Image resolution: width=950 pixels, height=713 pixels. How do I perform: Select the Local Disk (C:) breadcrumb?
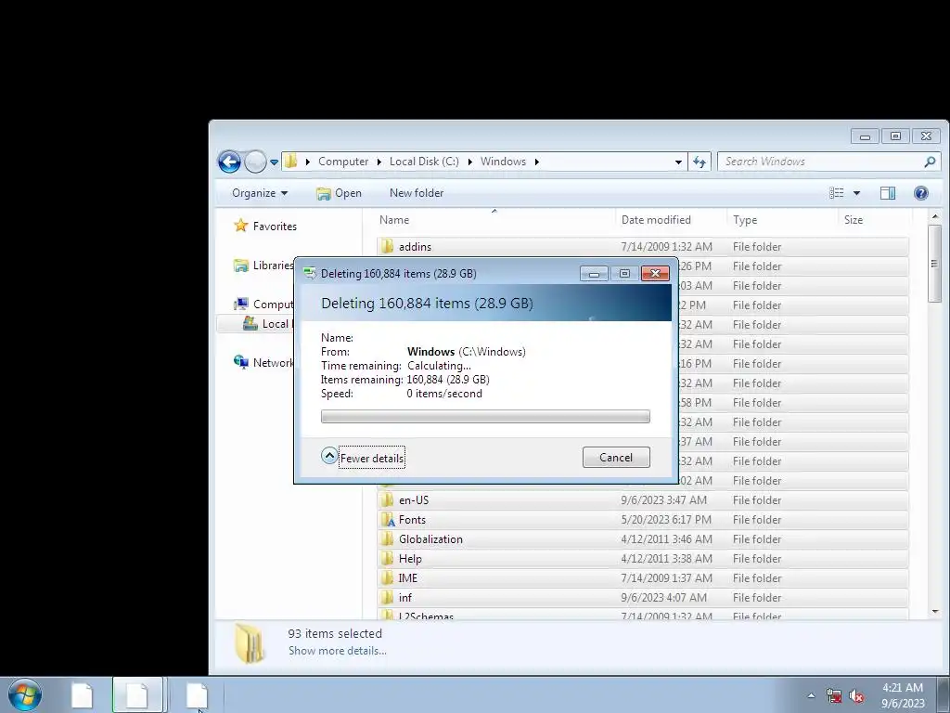[x=424, y=162]
